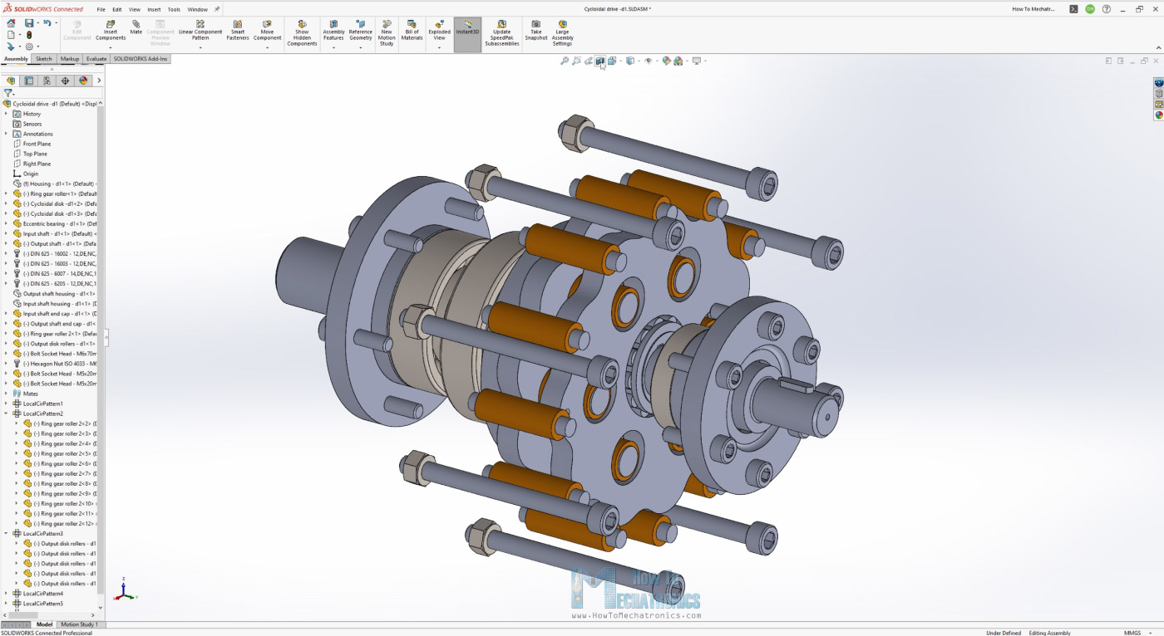The width and height of the screenshot is (1164, 636).
Task: Click Bill of Materials icon
Action: pyautogui.click(x=412, y=30)
